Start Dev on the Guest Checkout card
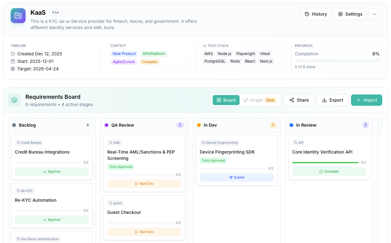The width and height of the screenshot is (391, 243). point(144,232)
